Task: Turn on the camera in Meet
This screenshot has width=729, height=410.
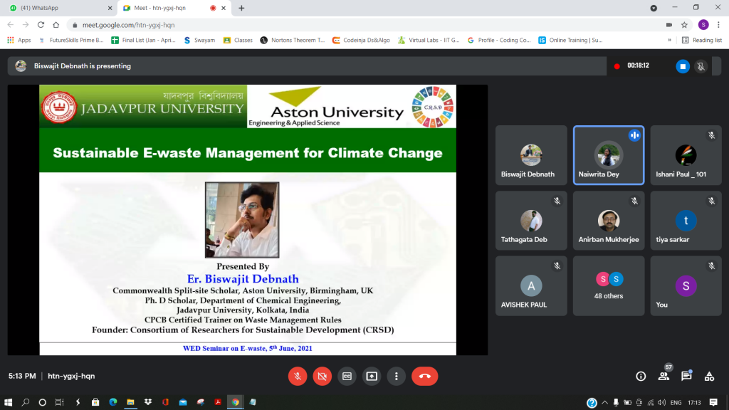Action: click(x=322, y=376)
